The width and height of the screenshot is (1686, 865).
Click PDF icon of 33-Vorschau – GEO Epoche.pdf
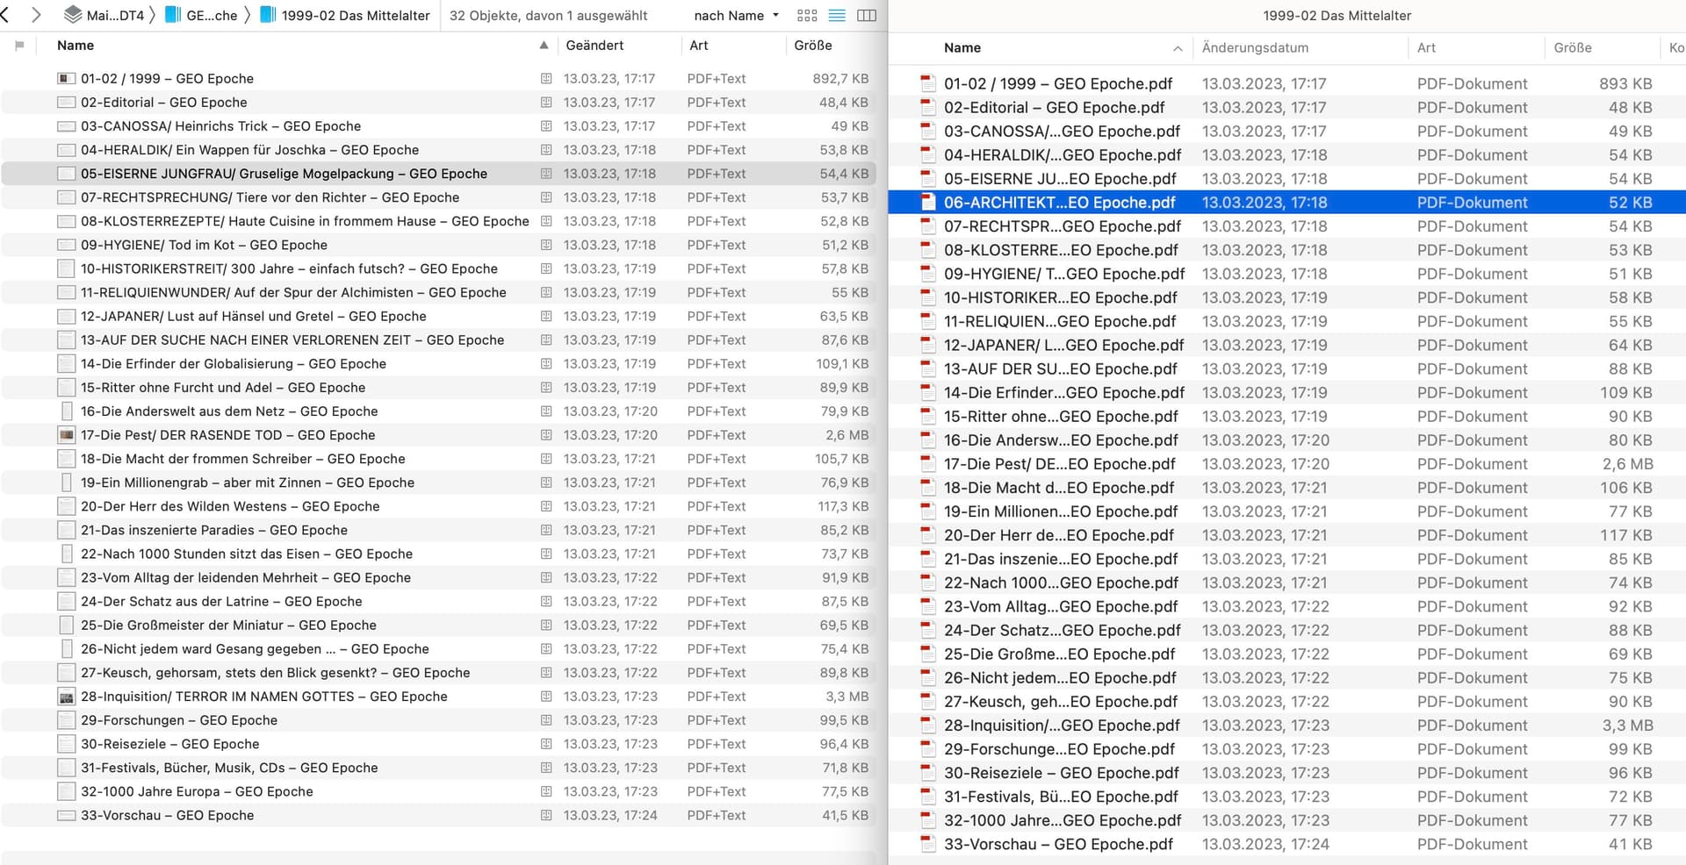click(x=927, y=844)
